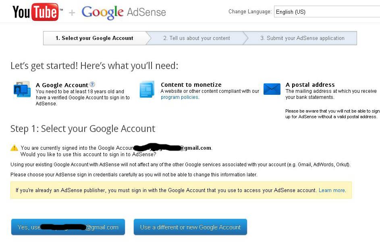Image resolution: width=380 pixels, height=251 pixels.
Task: Click the yellow warning triangle icon
Action: pos(14,148)
